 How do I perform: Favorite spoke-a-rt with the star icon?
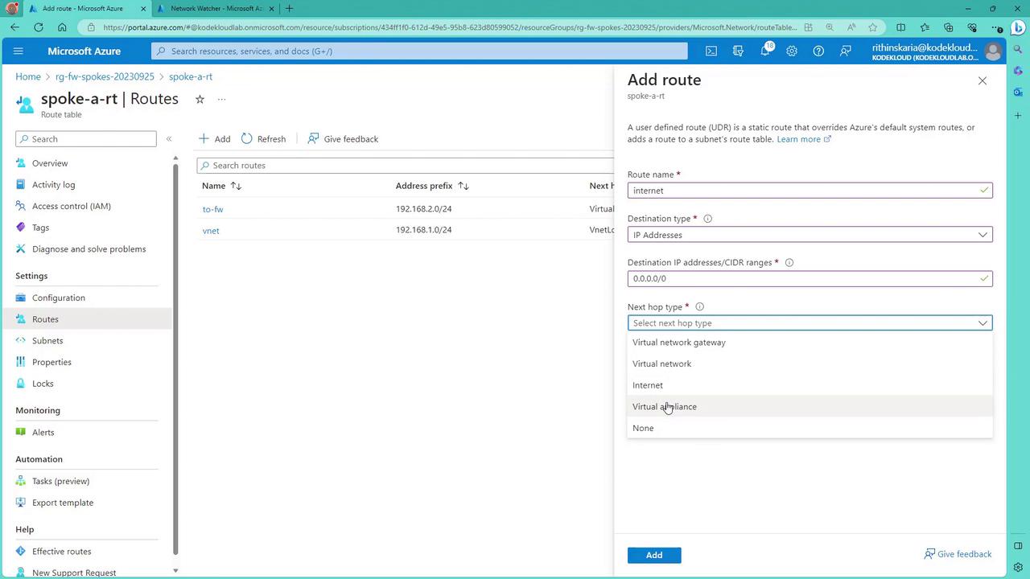pyautogui.click(x=200, y=99)
